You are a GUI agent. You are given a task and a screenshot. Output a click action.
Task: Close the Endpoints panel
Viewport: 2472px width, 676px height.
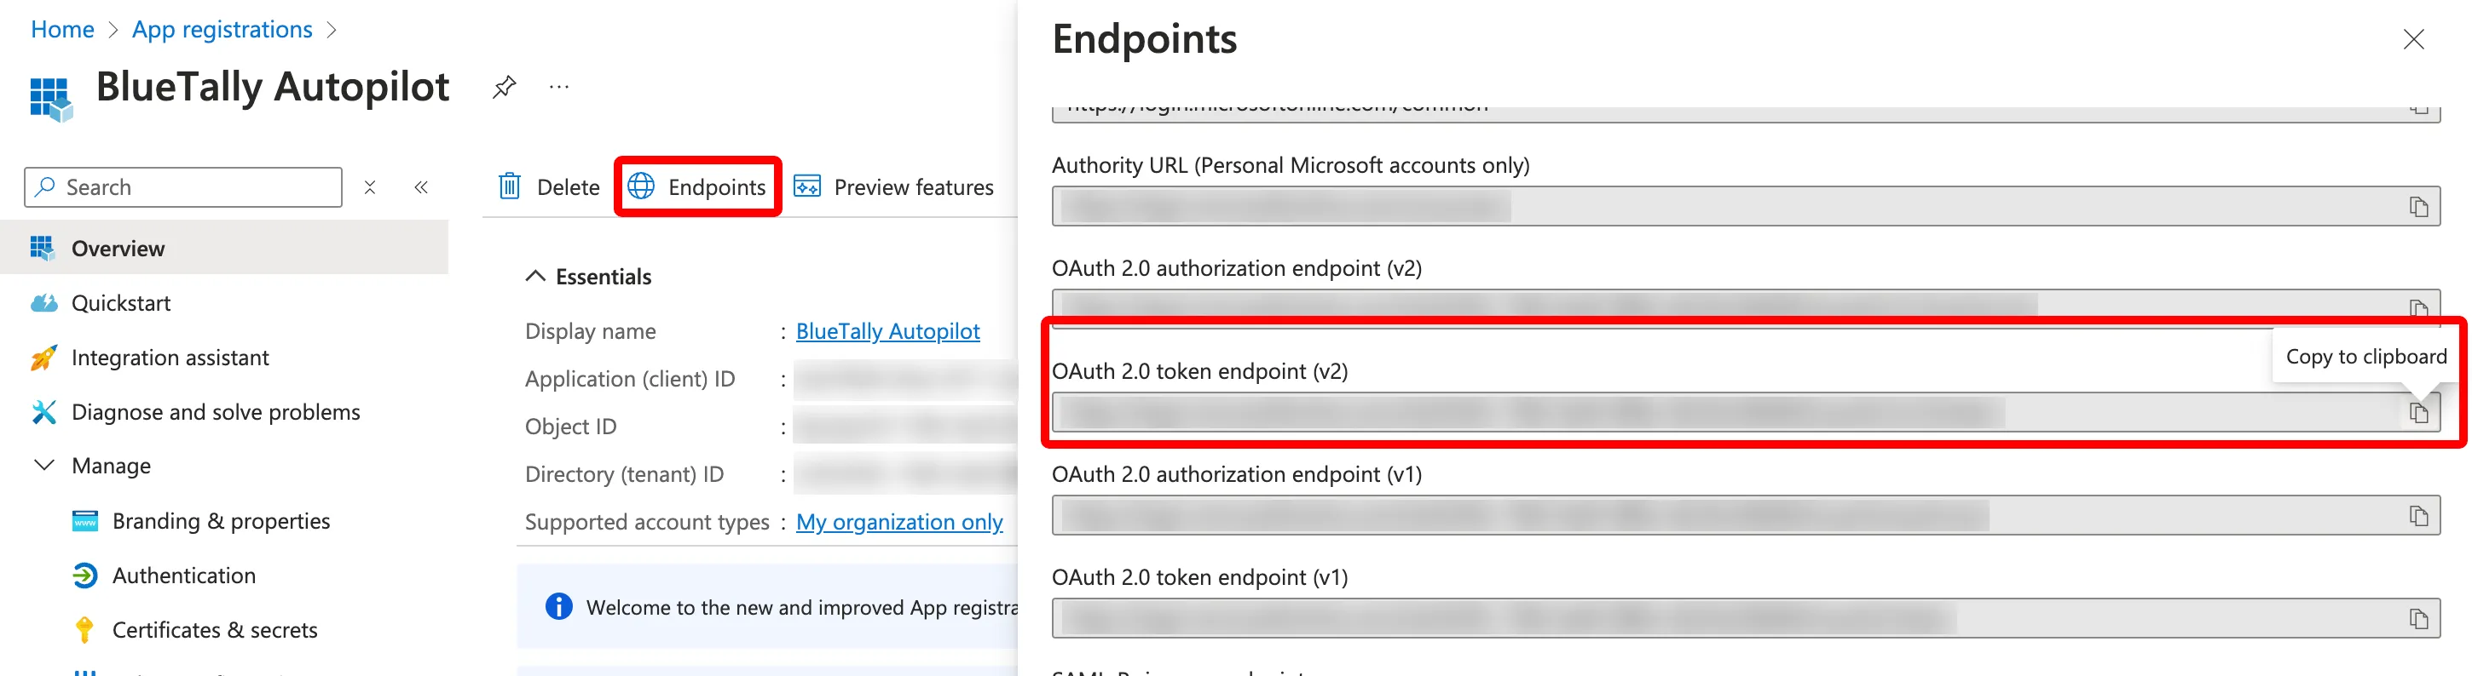coord(2412,39)
